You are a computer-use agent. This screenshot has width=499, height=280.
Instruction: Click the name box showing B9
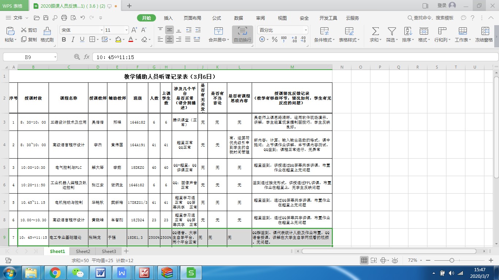30,57
